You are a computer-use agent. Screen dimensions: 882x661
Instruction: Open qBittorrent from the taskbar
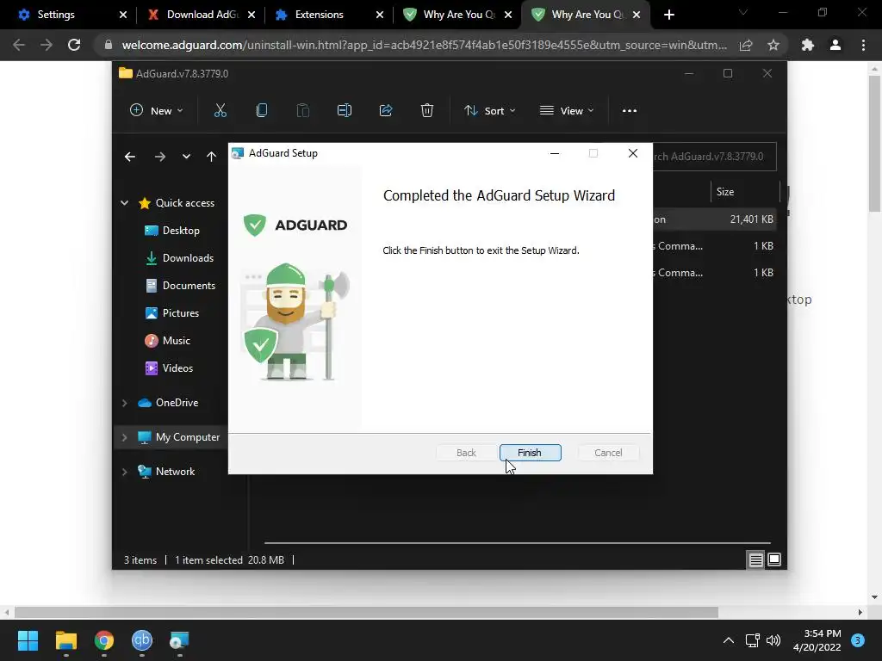pos(142,640)
